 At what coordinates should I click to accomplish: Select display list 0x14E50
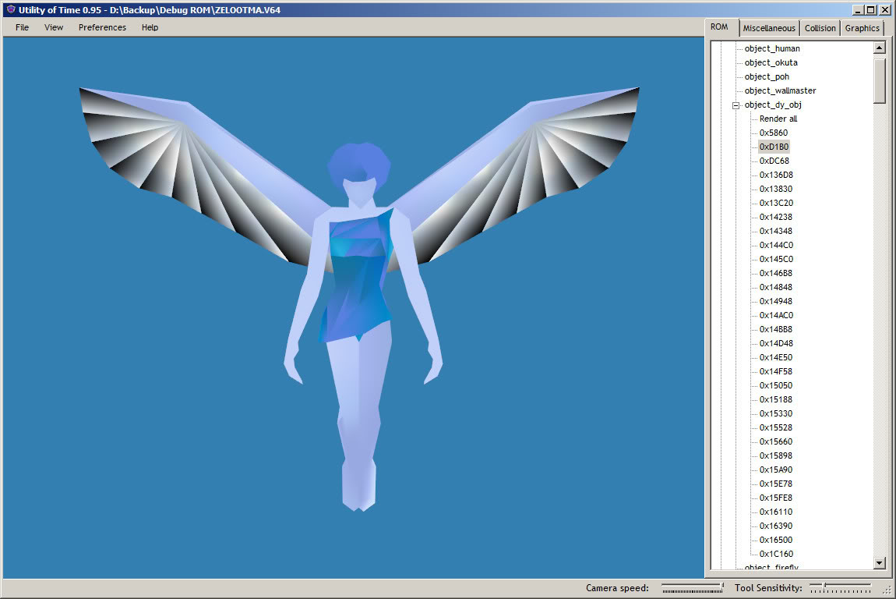pos(776,357)
